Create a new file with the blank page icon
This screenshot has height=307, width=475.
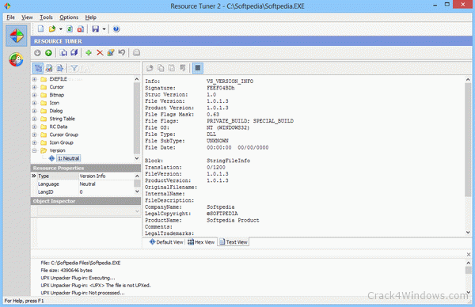point(40,28)
